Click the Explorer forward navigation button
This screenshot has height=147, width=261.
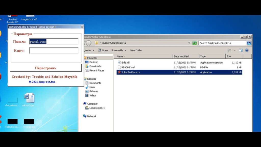tap(88, 43)
